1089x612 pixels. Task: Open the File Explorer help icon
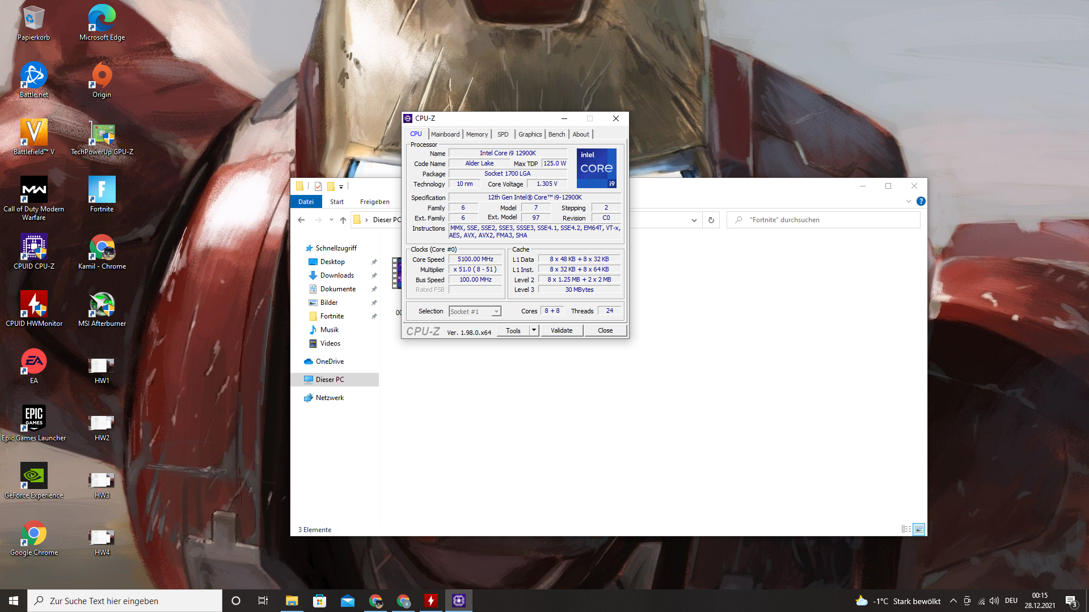pyautogui.click(x=921, y=201)
